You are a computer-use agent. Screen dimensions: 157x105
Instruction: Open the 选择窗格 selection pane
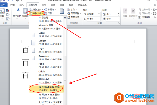[144, 17]
